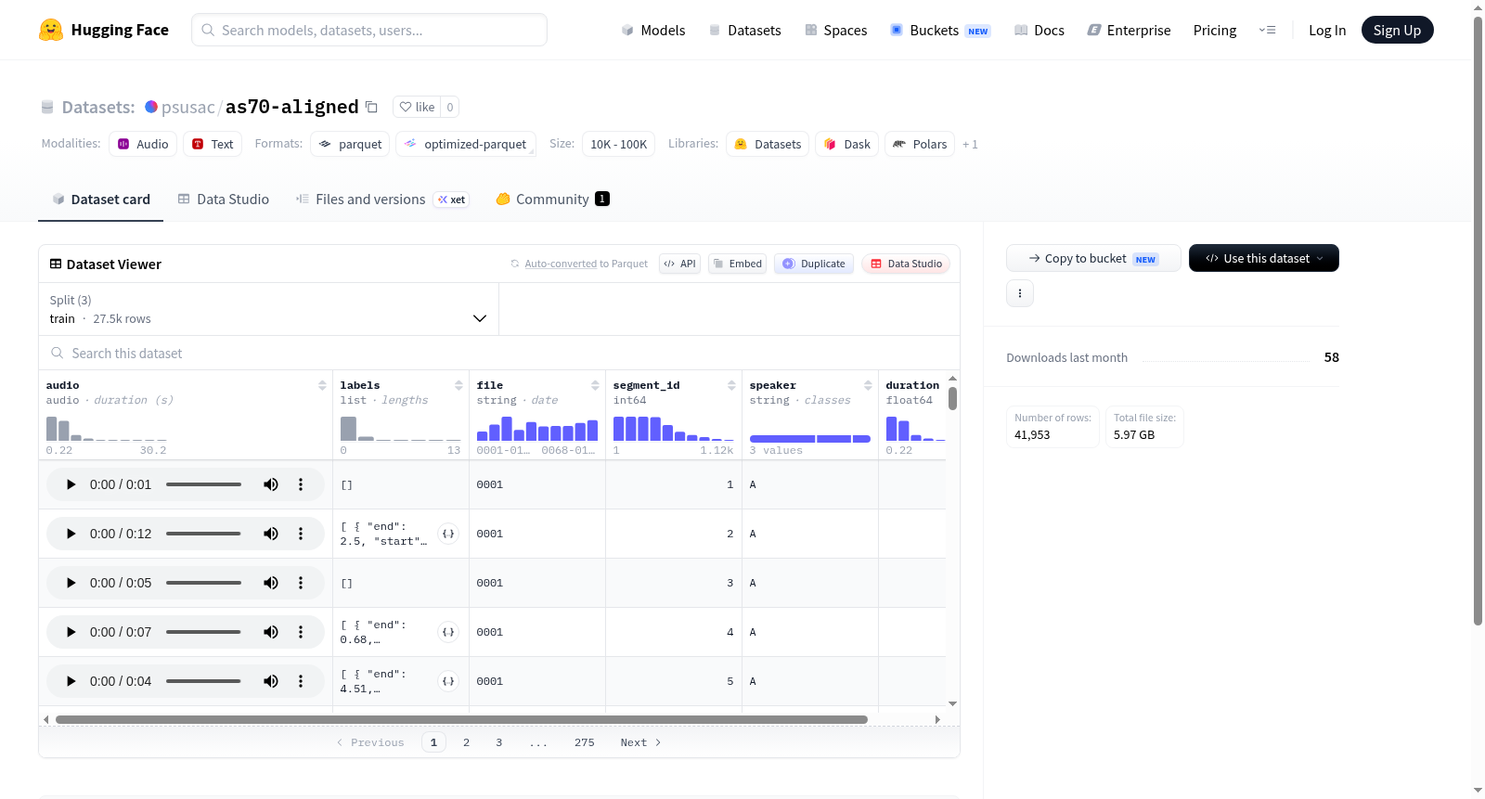Click the Sign Up button
The image size is (1485, 799).
coord(1397,30)
